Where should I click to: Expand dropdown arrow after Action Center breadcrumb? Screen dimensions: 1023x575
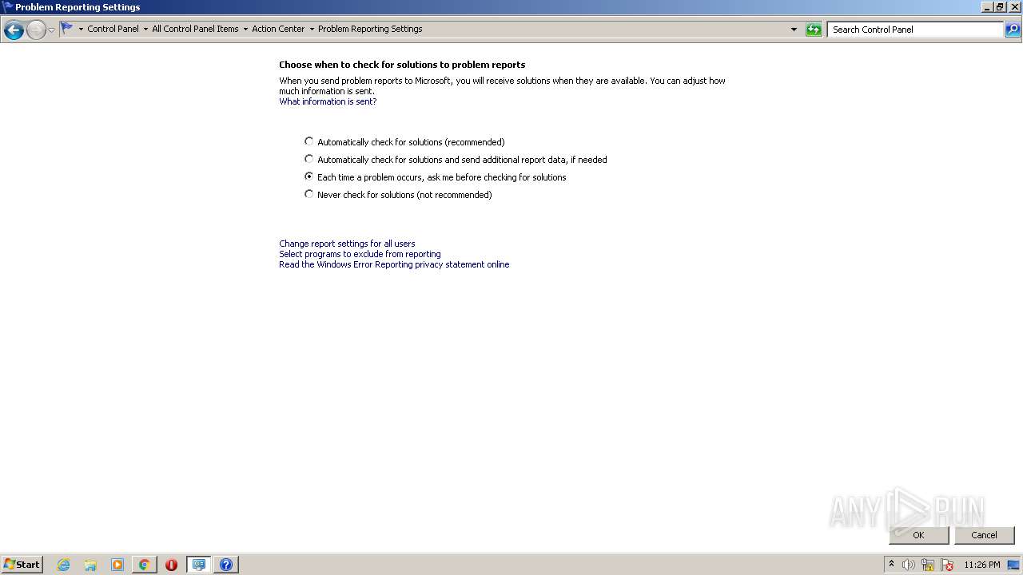click(312, 30)
